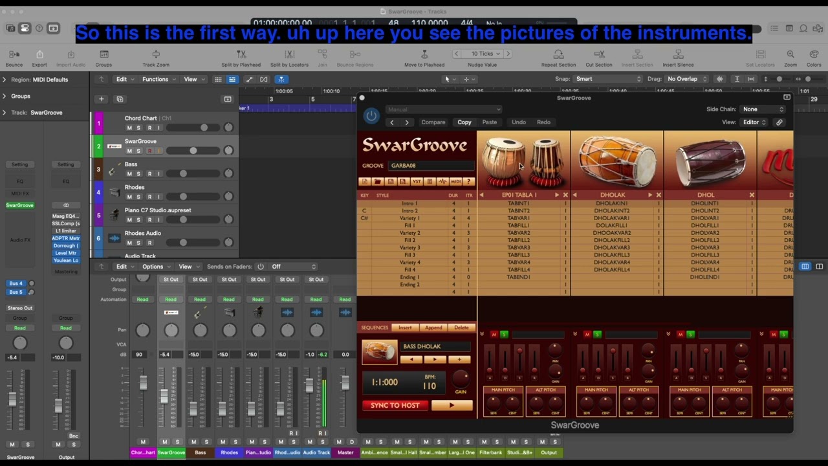Mute the Rhodes track

129,197
